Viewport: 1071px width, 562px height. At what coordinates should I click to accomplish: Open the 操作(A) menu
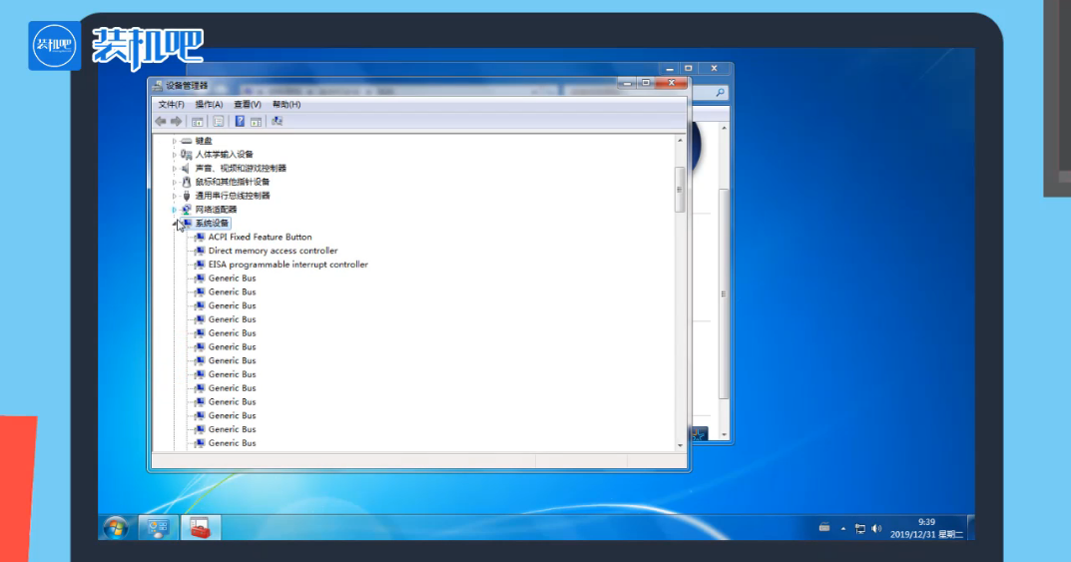209,105
